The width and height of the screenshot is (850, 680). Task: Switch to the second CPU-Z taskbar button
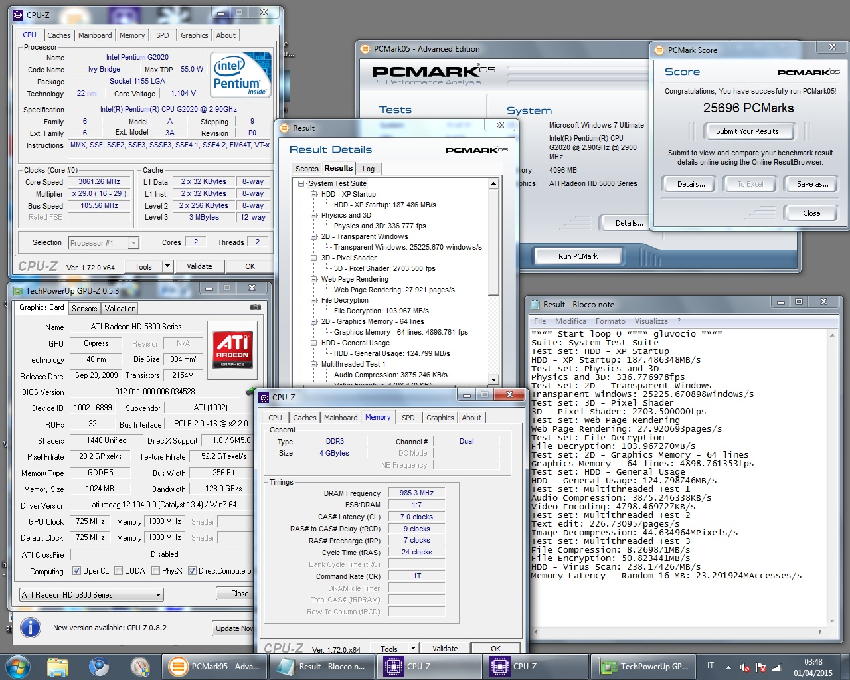coord(536,667)
